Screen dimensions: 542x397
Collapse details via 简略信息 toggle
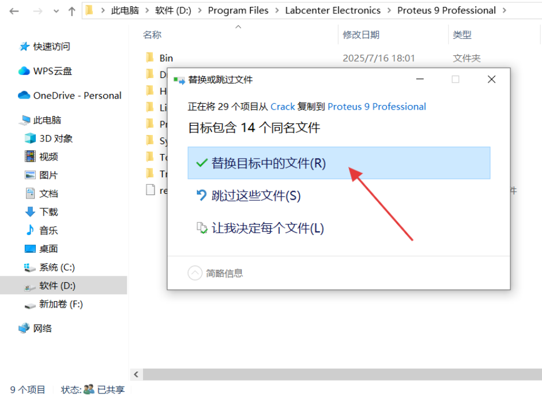coord(215,273)
